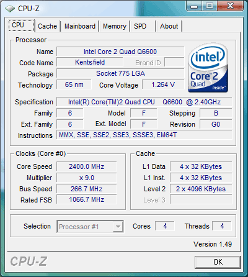Viewport: 248px width, 277px height.
Task: Click the Package value Socket 775 LGA
Action: 120,73
